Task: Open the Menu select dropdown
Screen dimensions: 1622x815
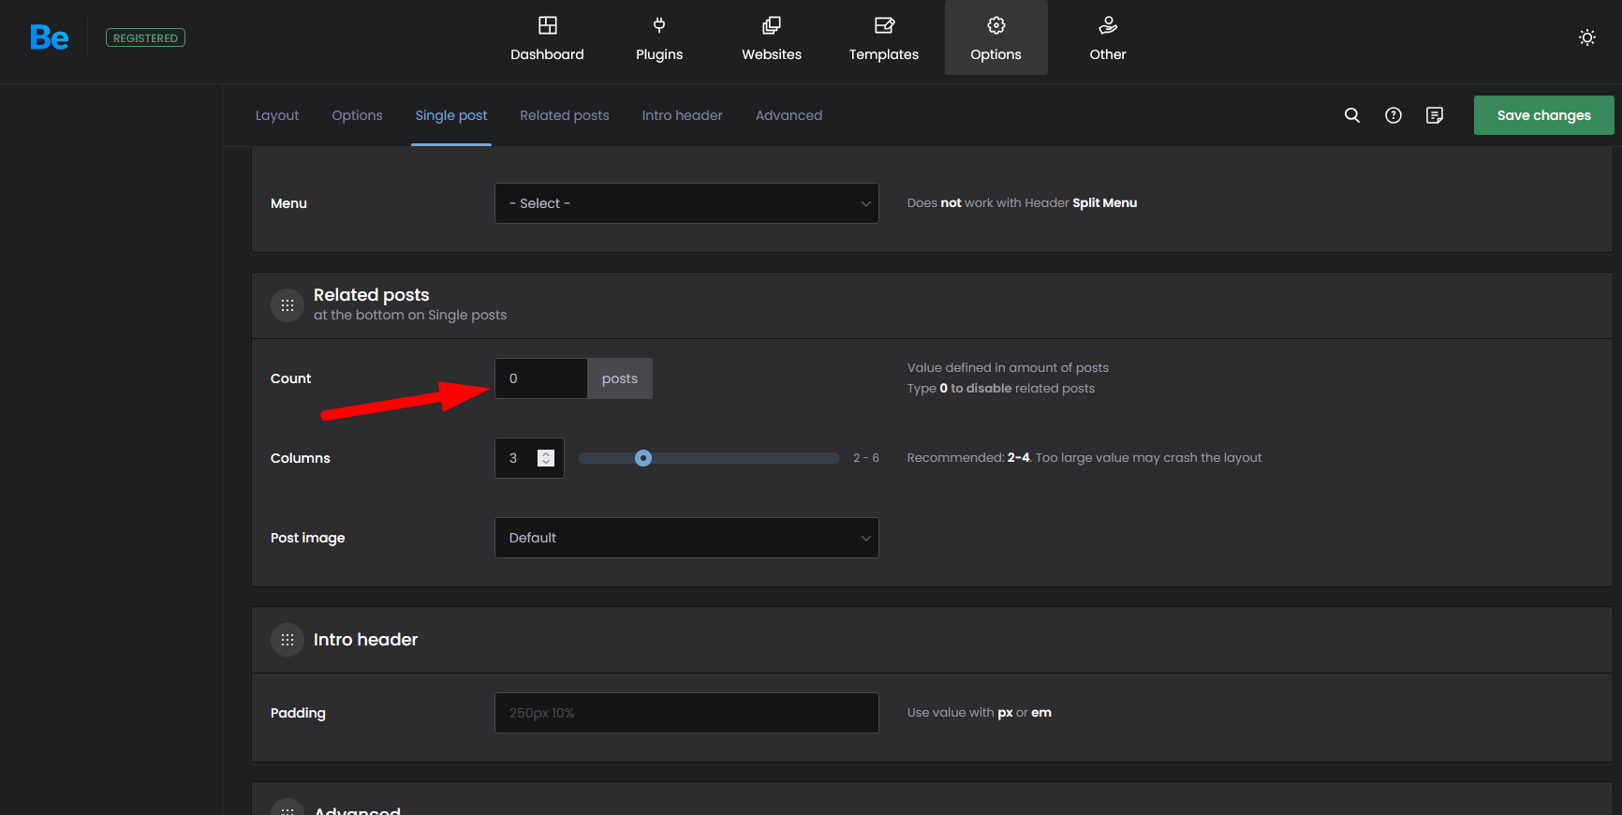Action: (x=686, y=203)
